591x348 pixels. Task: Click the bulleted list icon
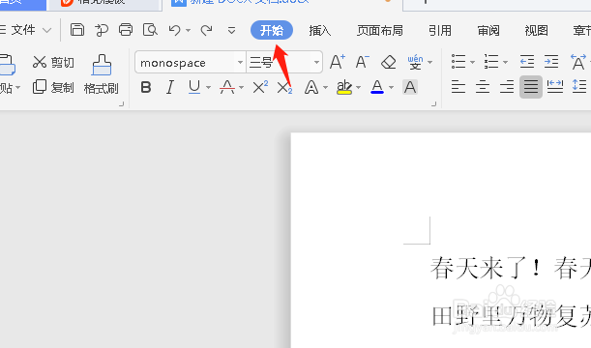[x=458, y=62]
